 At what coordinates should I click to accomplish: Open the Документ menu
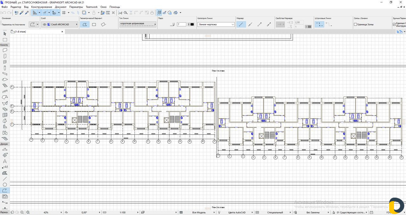pos(61,7)
